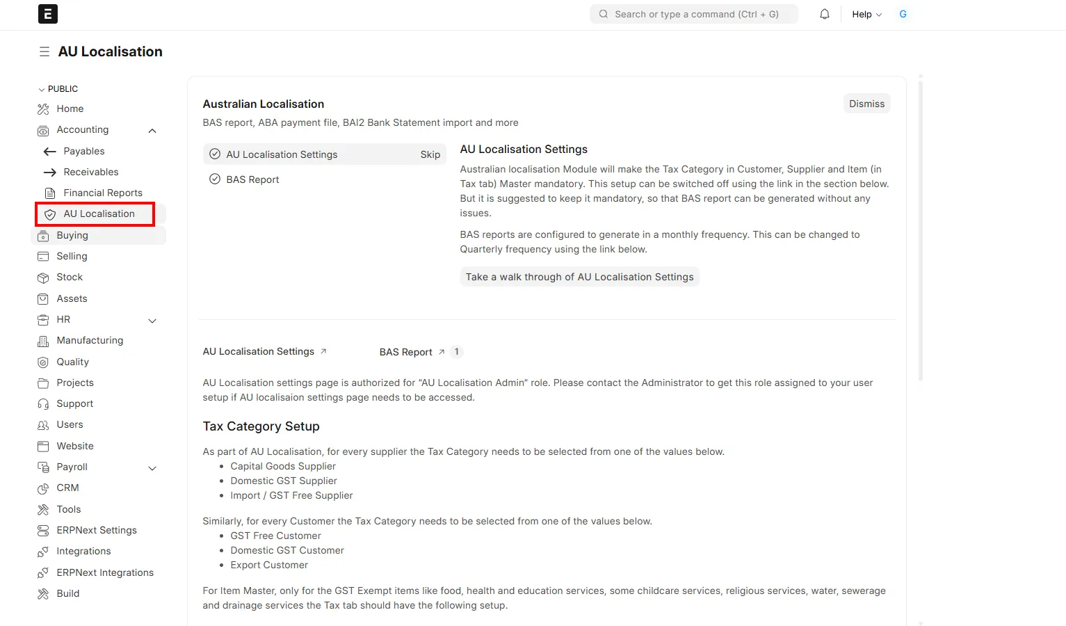The height and width of the screenshot is (626, 1066).
Task: Click the Financial Reports document icon
Action: tap(50, 193)
